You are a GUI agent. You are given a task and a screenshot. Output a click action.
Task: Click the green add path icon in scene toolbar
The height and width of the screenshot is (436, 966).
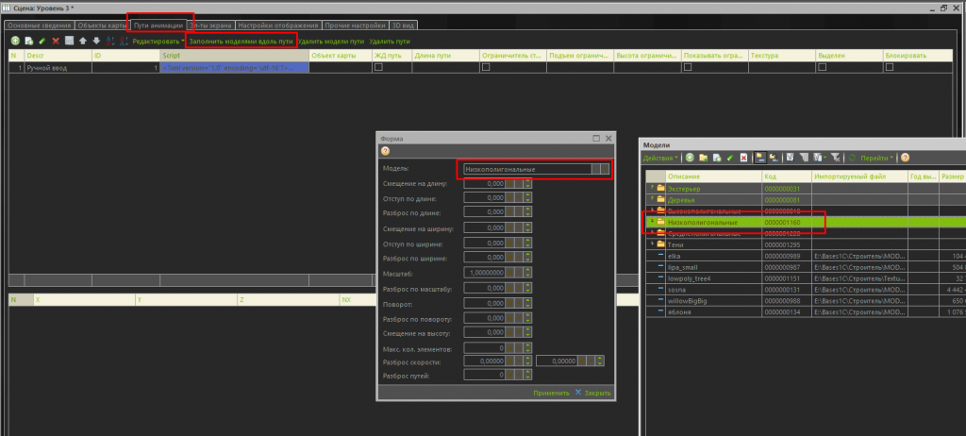click(x=15, y=41)
